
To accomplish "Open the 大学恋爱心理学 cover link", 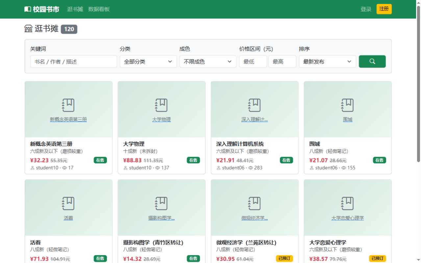I will [x=348, y=218].
